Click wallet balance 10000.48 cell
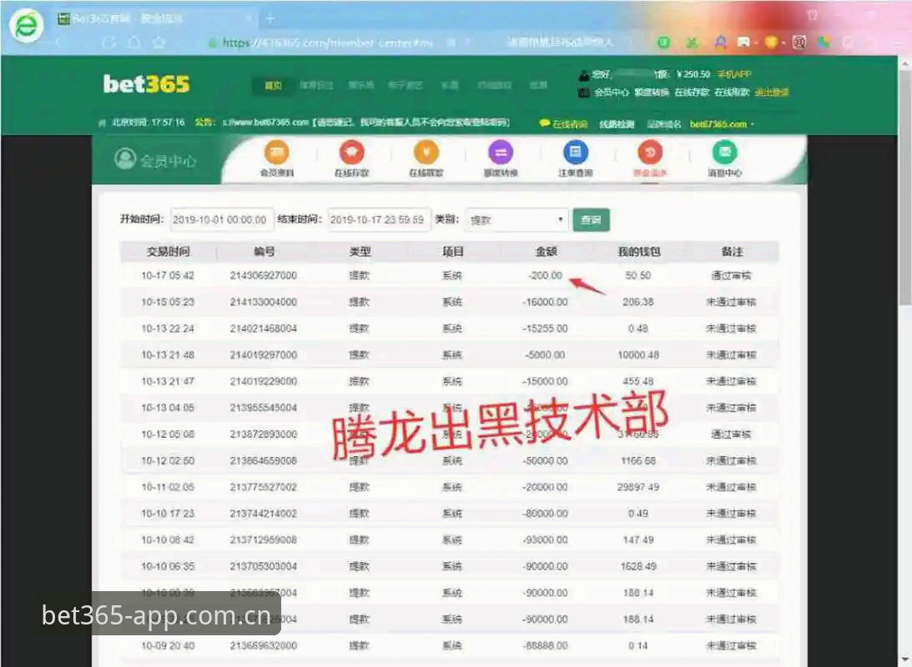Viewport: 912px width, 667px height. click(638, 355)
